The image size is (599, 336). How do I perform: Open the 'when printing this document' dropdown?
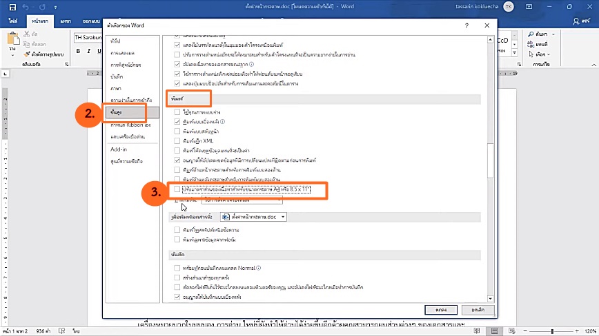tap(253, 217)
